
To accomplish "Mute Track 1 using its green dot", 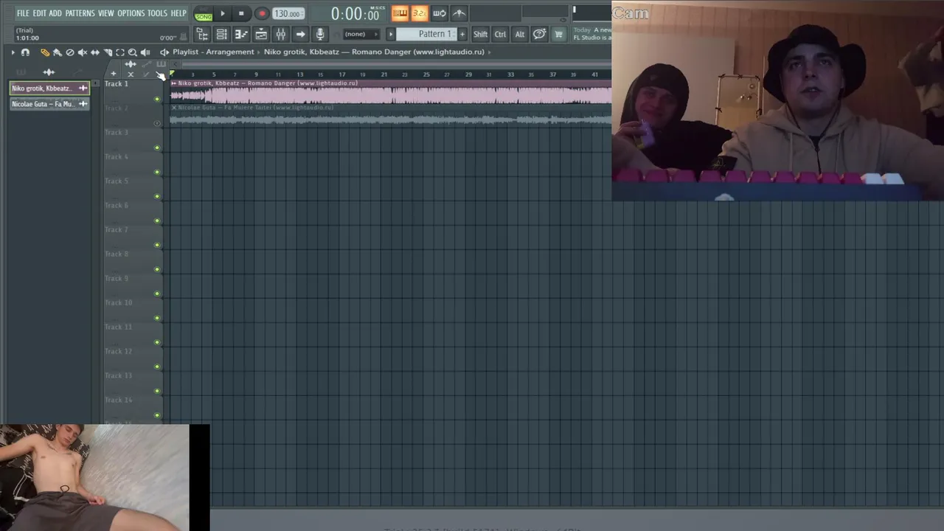I will (x=157, y=99).
